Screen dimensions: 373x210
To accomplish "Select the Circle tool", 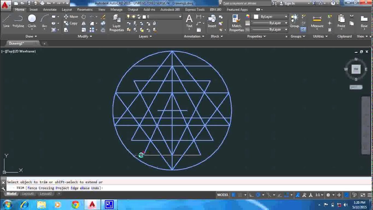I will coord(32,21).
